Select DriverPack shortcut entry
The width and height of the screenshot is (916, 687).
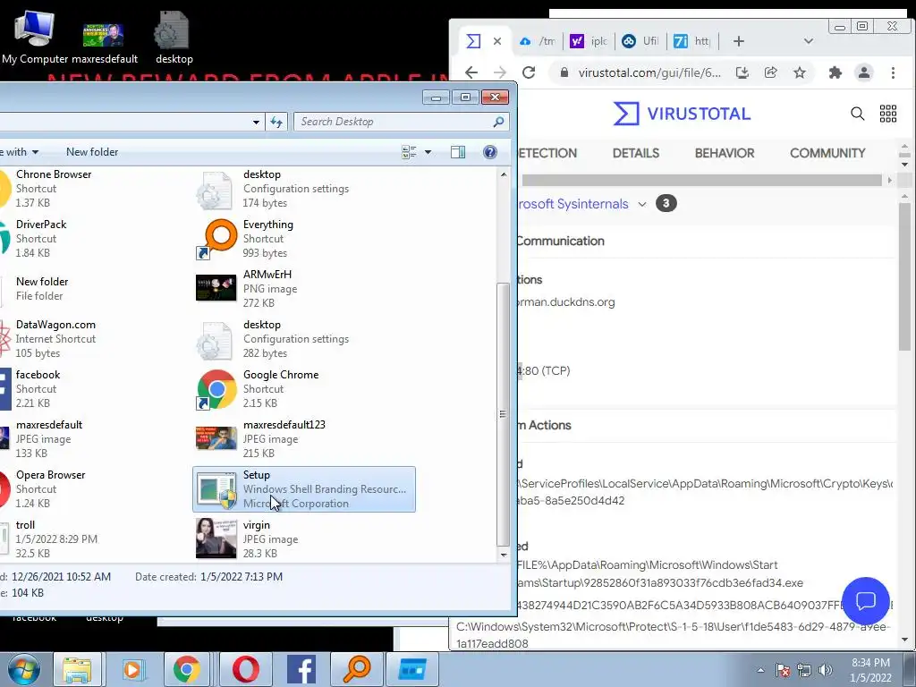(x=41, y=238)
